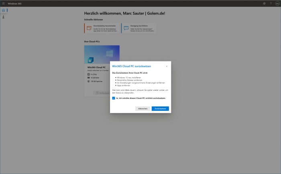Click the Apps entfernen bullet
The width and height of the screenshot is (281, 174).
point(124,85)
